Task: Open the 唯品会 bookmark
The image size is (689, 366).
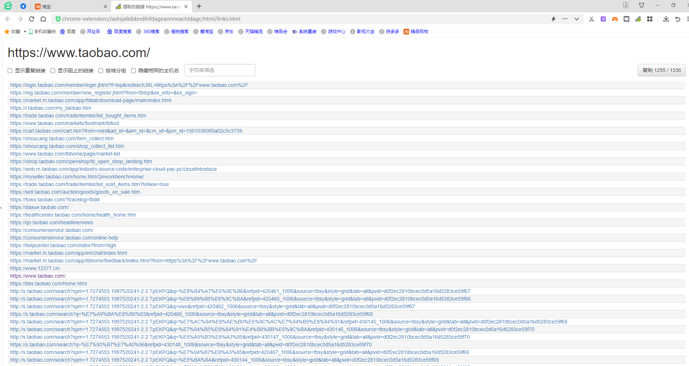Action: 277,32
